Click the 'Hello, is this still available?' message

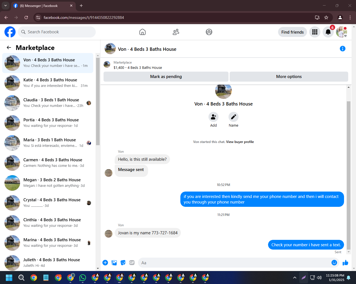[x=142, y=159]
